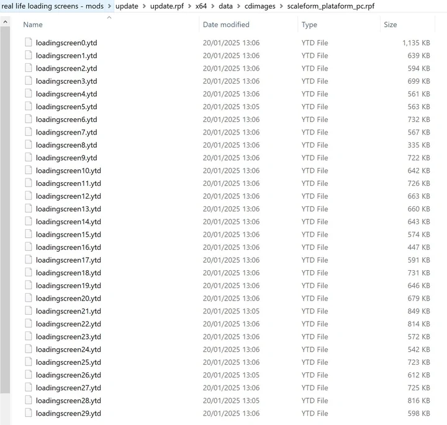Expand chevron after 'real life loading screens - mods'
Screen dimensions: 447x425
pyautogui.click(x=109, y=6)
